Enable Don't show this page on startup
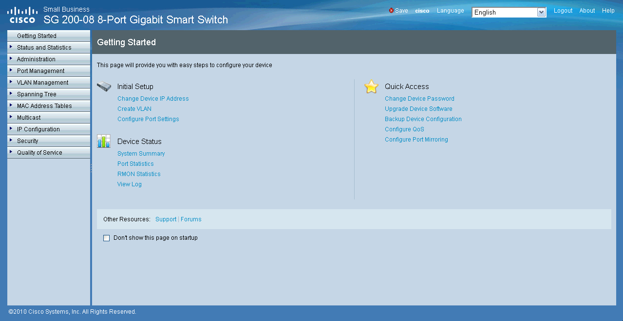 [107, 238]
